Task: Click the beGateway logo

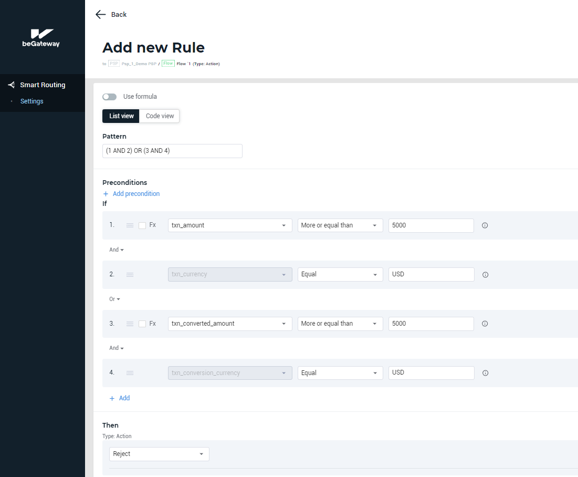Action: (x=41, y=38)
